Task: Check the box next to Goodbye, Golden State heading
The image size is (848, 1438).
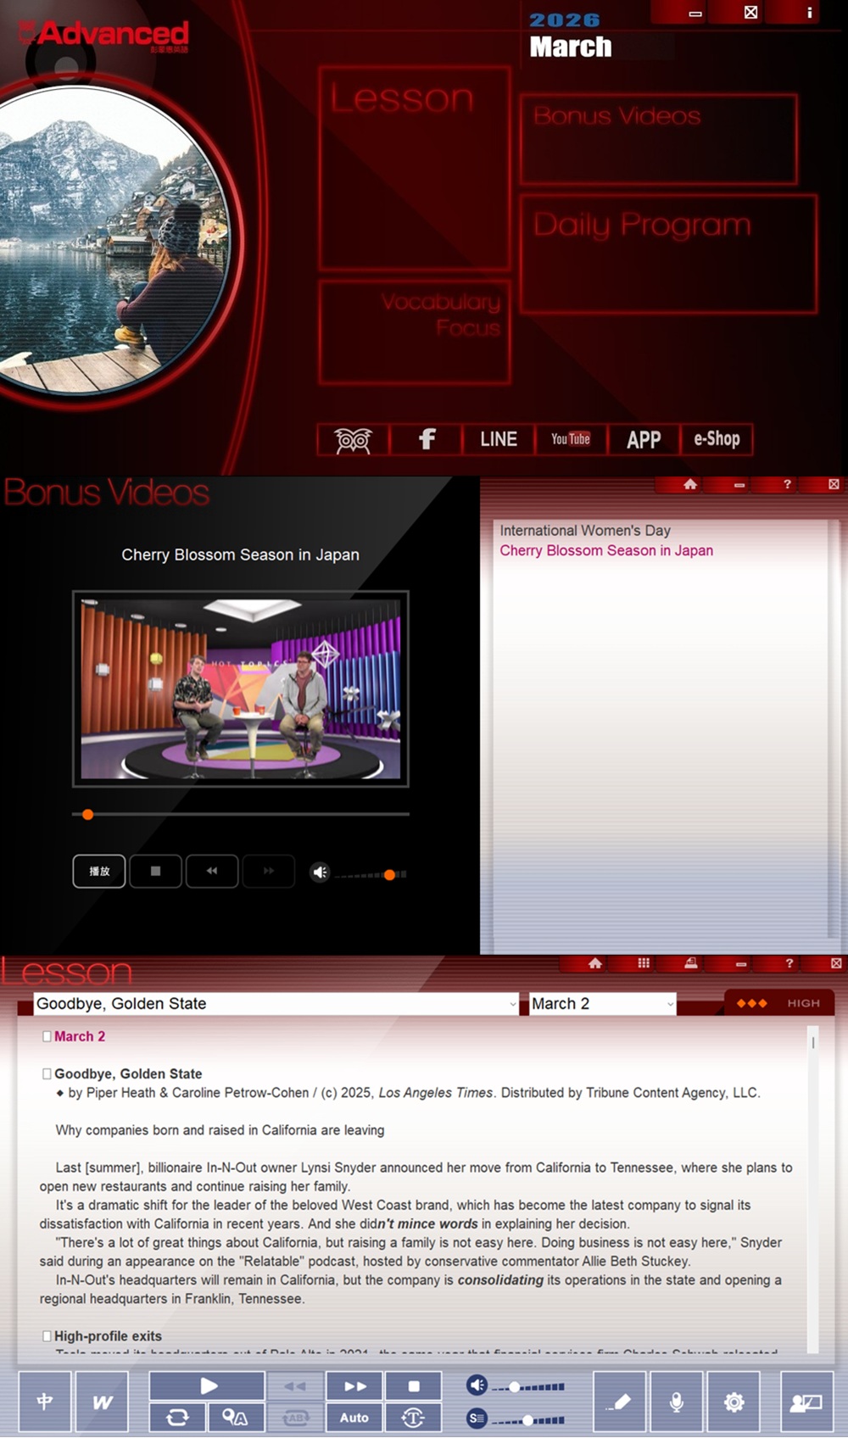Action: coord(47,1073)
